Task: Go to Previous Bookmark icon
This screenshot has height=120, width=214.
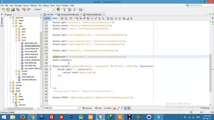Action: coord(96,18)
